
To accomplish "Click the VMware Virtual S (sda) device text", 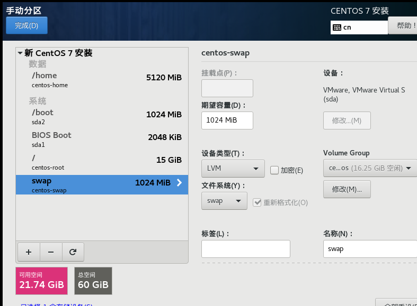I will pyautogui.click(x=364, y=95).
